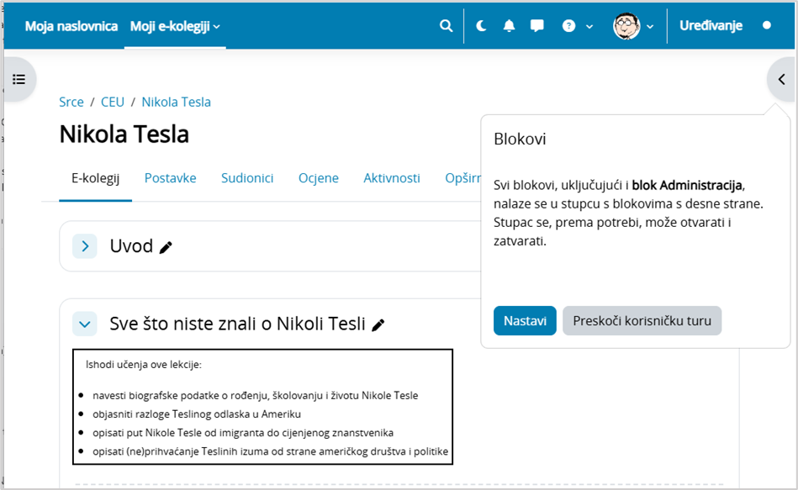This screenshot has height=490, width=798.
Task: Open the block drawer arrow
Action: [781, 79]
